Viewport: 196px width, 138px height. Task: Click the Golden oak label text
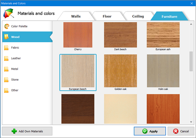(121, 89)
